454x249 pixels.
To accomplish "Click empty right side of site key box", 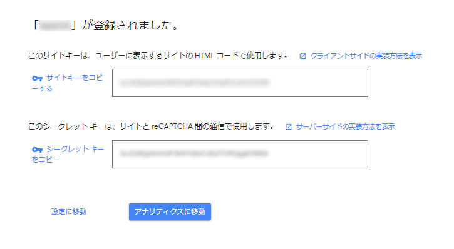I will coord(319,83).
